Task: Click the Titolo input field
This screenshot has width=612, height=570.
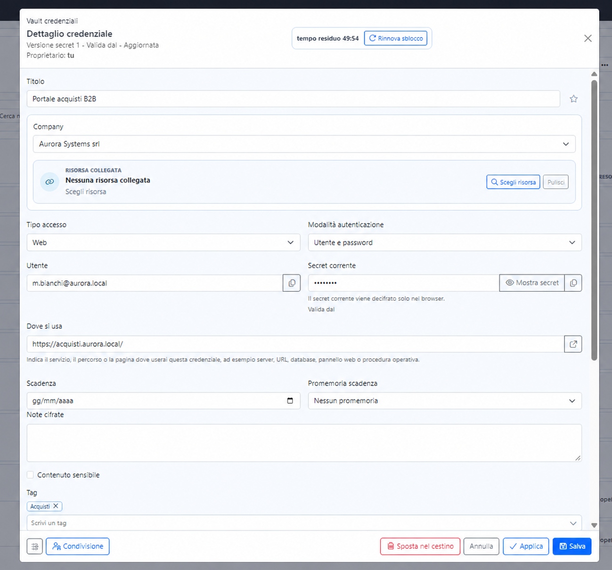Action: click(x=293, y=99)
